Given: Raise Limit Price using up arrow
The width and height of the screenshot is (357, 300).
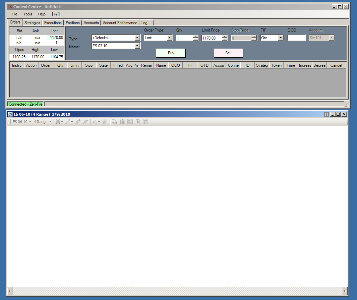Looking at the screenshot, I should tap(225, 37).
